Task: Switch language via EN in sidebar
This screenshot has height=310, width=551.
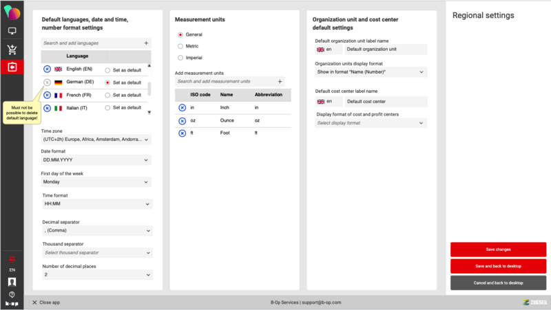Action: click(12, 270)
